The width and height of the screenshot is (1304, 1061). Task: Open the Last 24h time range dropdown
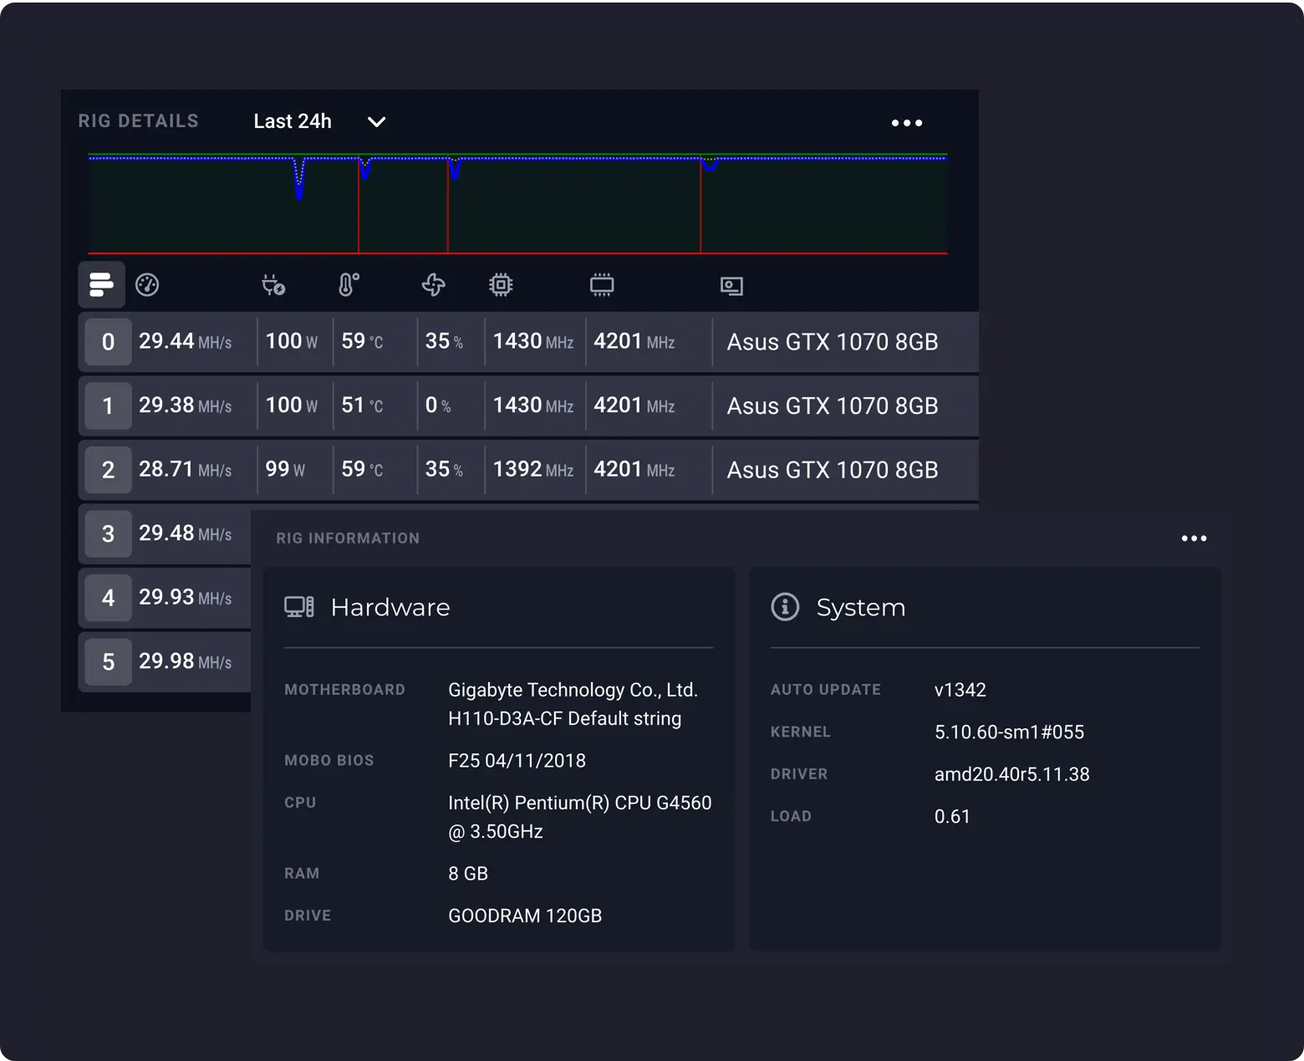pos(293,121)
